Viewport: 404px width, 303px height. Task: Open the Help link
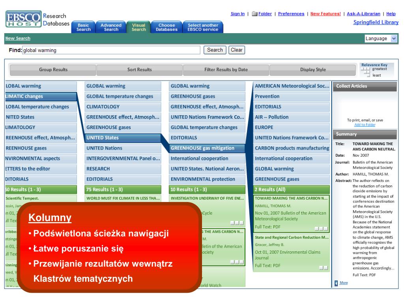point(391,14)
